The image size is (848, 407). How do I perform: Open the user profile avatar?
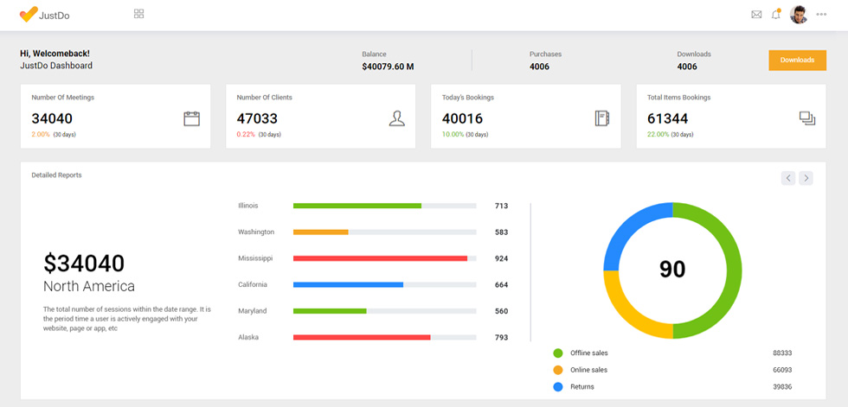(x=798, y=15)
